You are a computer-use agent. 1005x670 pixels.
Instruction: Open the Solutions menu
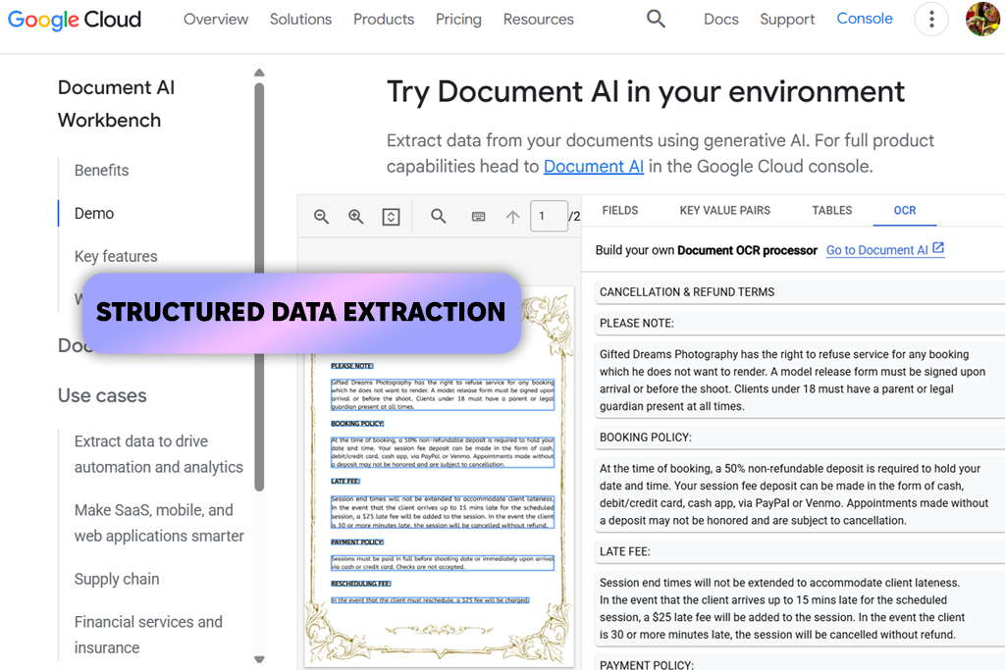click(x=300, y=20)
